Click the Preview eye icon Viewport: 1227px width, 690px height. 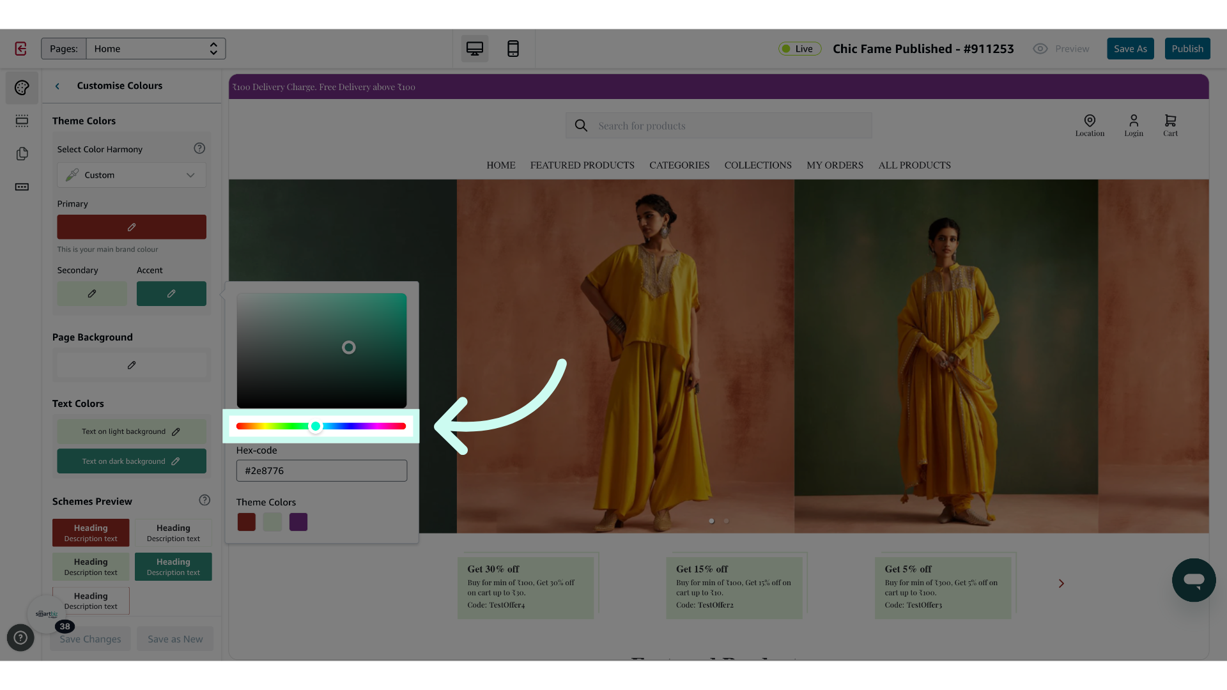point(1040,49)
